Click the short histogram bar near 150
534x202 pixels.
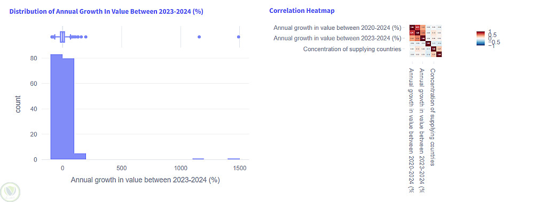coord(80,156)
